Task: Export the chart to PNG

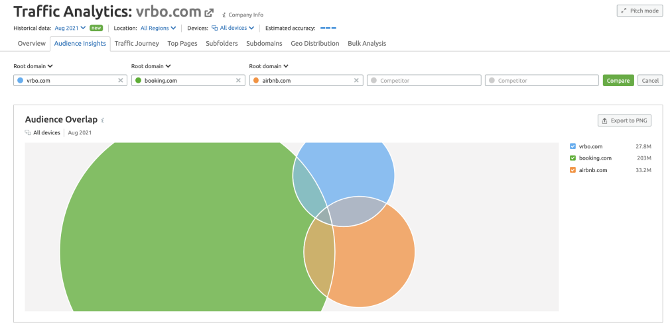Action: pos(624,120)
